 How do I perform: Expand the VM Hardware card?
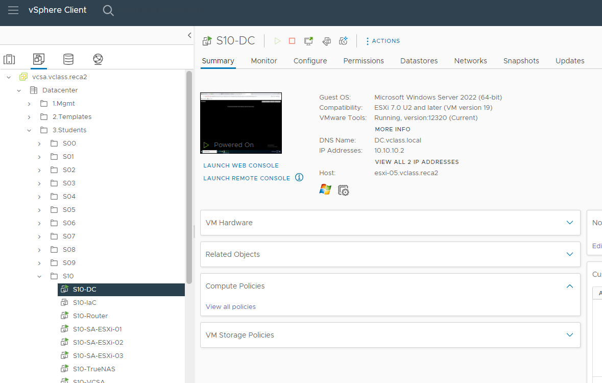pos(570,223)
